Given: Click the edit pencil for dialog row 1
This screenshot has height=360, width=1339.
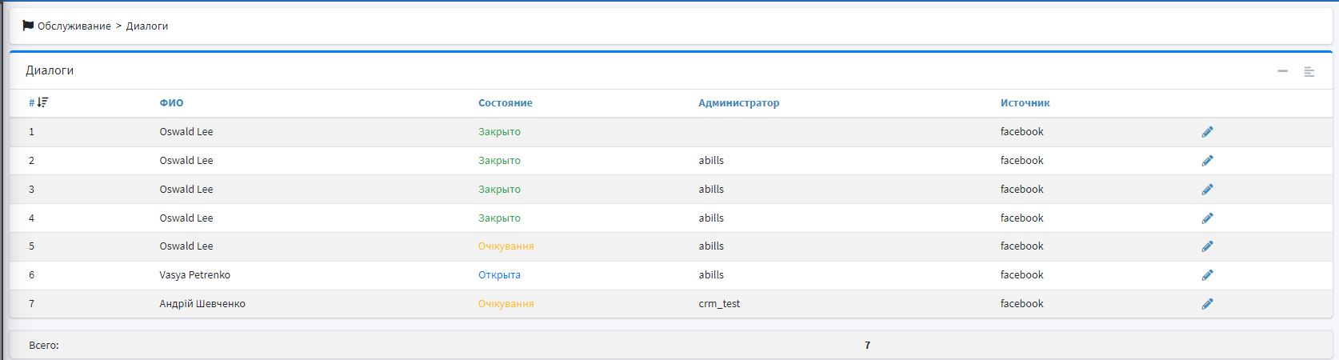Looking at the screenshot, I should (x=1207, y=132).
